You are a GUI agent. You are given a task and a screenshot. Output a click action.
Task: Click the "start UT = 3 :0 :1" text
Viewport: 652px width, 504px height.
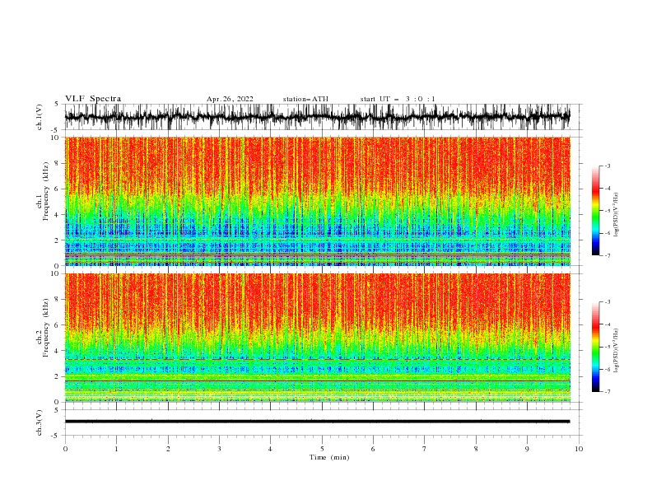pos(398,99)
